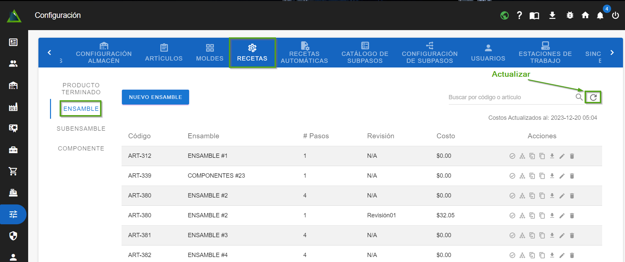Open the bug report icon in header
This screenshot has height=262, width=625.
pyautogui.click(x=570, y=15)
